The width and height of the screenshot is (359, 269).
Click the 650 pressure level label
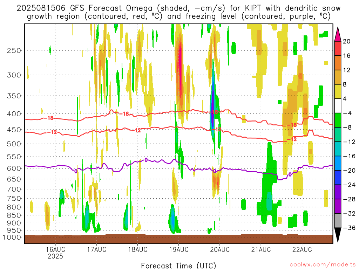tap(14, 179)
